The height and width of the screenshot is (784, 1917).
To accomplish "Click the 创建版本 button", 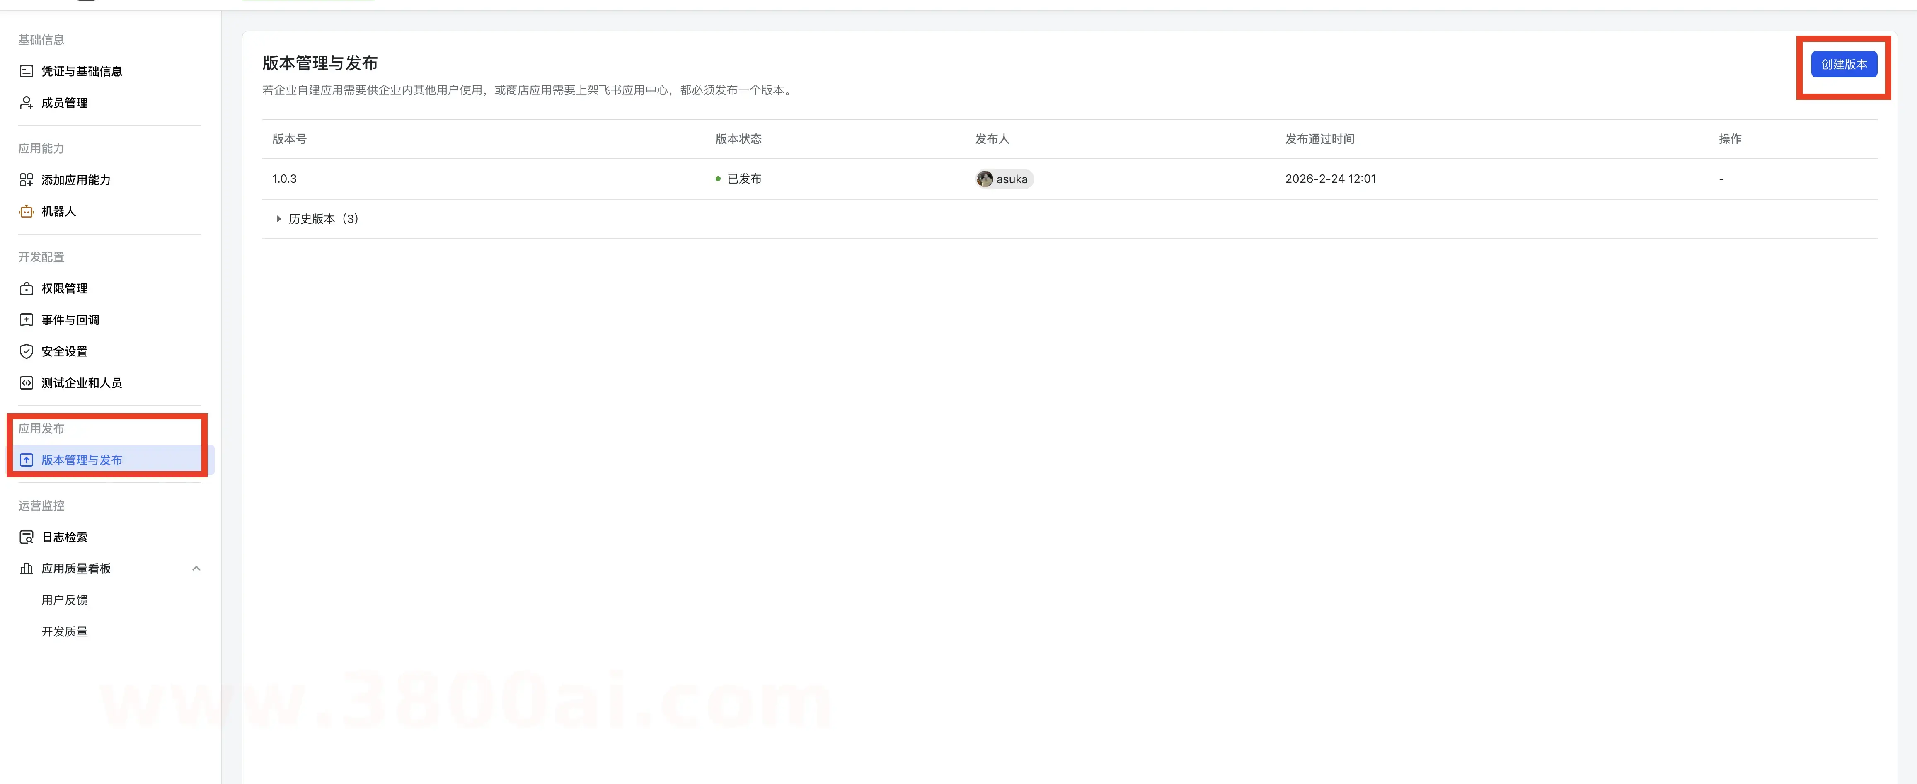I will [1843, 65].
